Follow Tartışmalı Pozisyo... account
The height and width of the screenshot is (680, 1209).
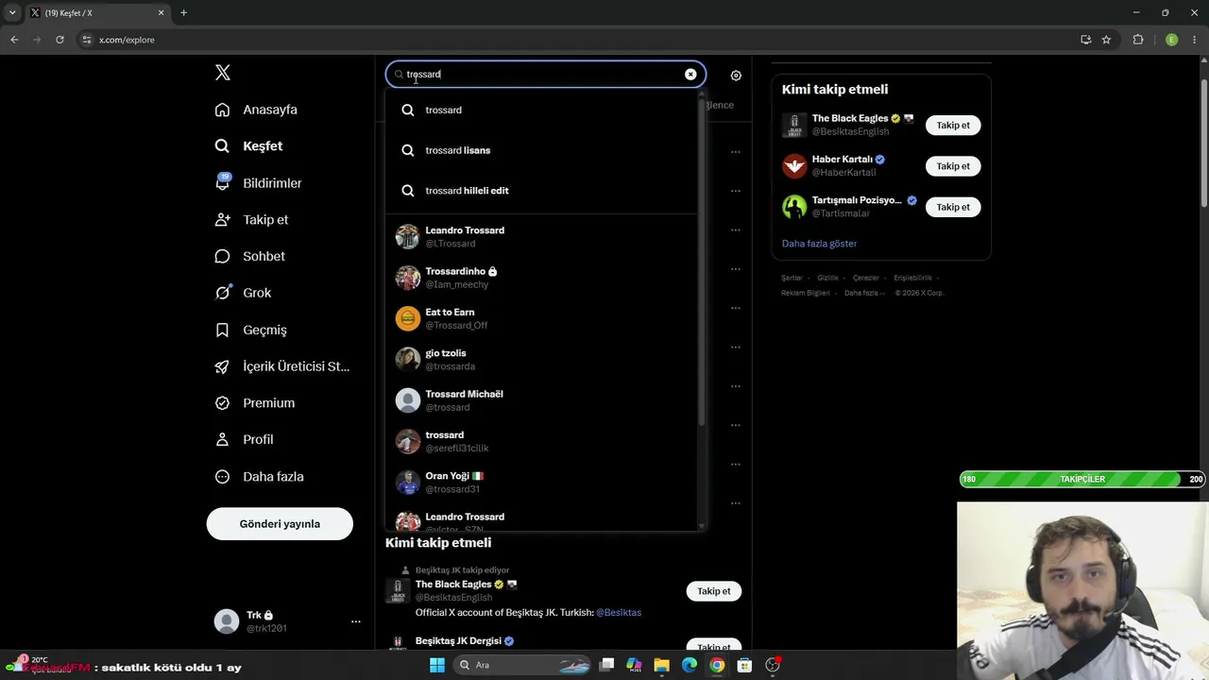(x=953, y=207)
